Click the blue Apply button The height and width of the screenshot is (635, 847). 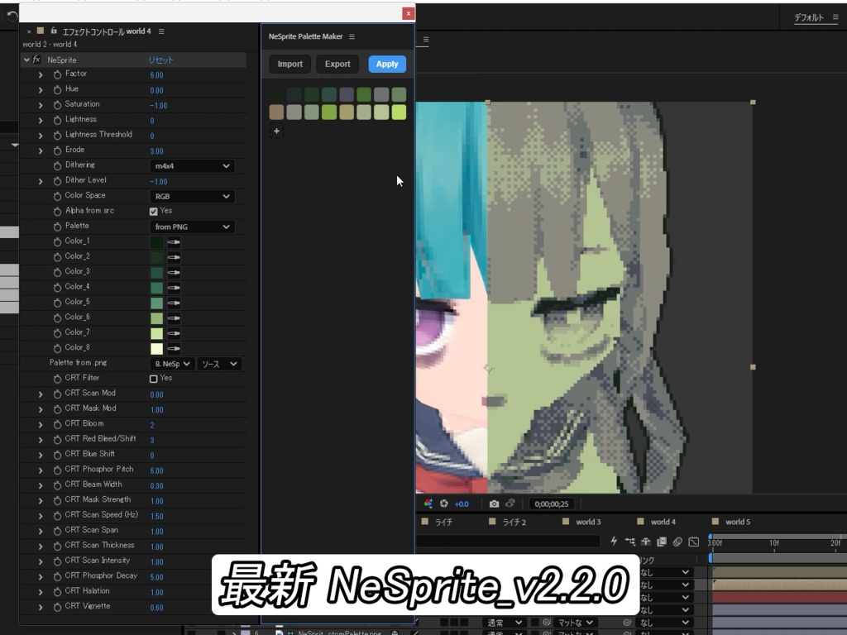click(387, 64)
